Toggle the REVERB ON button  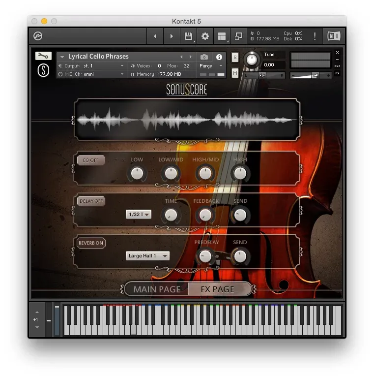(91, 243)
